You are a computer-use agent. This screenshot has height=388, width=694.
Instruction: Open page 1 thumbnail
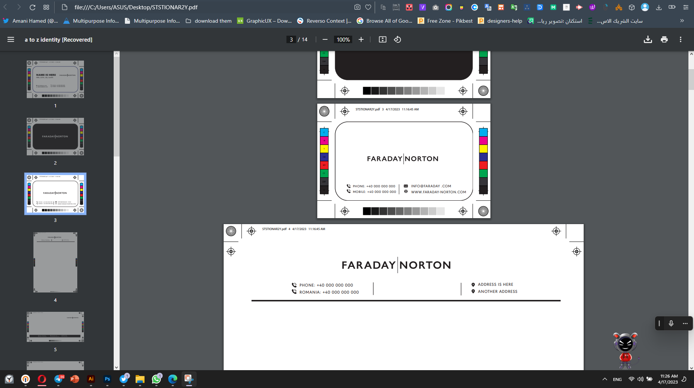(x=55, y=80)
